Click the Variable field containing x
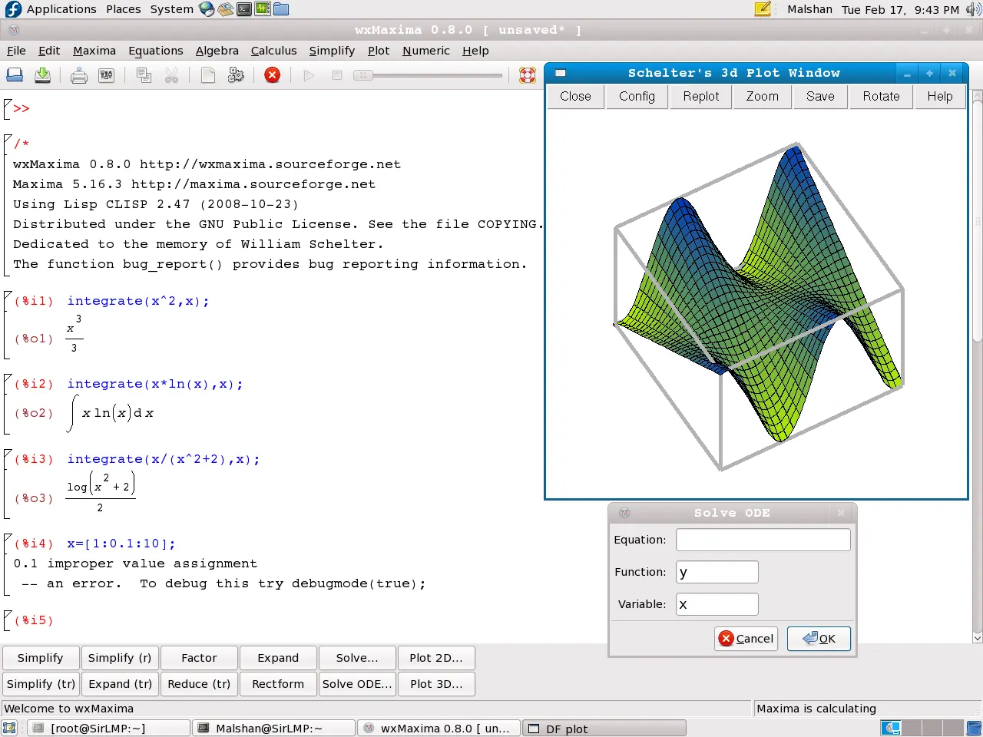 [x=717, y=604]
